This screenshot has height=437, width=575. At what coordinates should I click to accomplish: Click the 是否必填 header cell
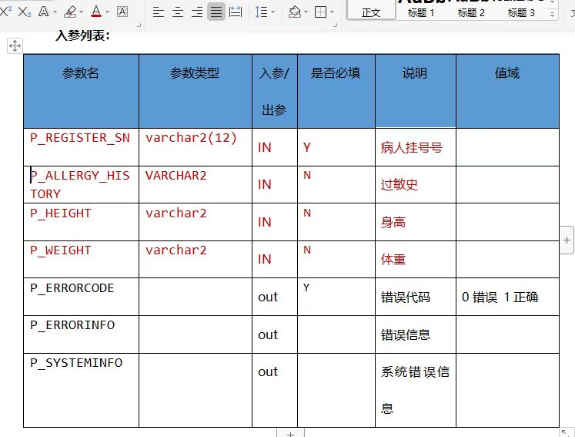tap(336, 91)
